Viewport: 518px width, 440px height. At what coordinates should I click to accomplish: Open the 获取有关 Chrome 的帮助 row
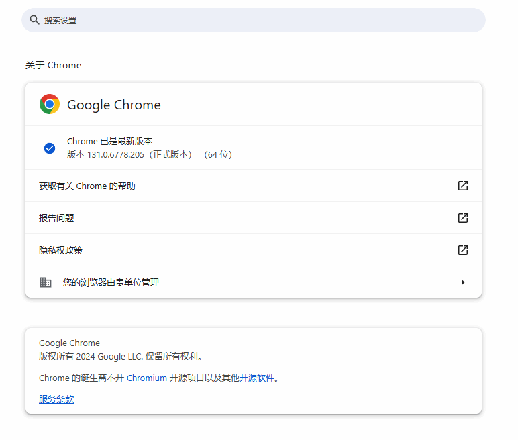pos(87,186)
